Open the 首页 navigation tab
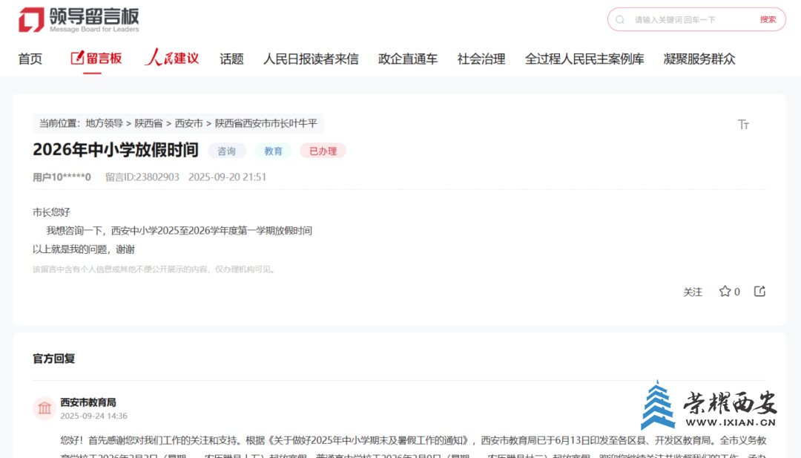Image resolution: width=801 pixels, height=458 pixels. [x=30, y=59]
